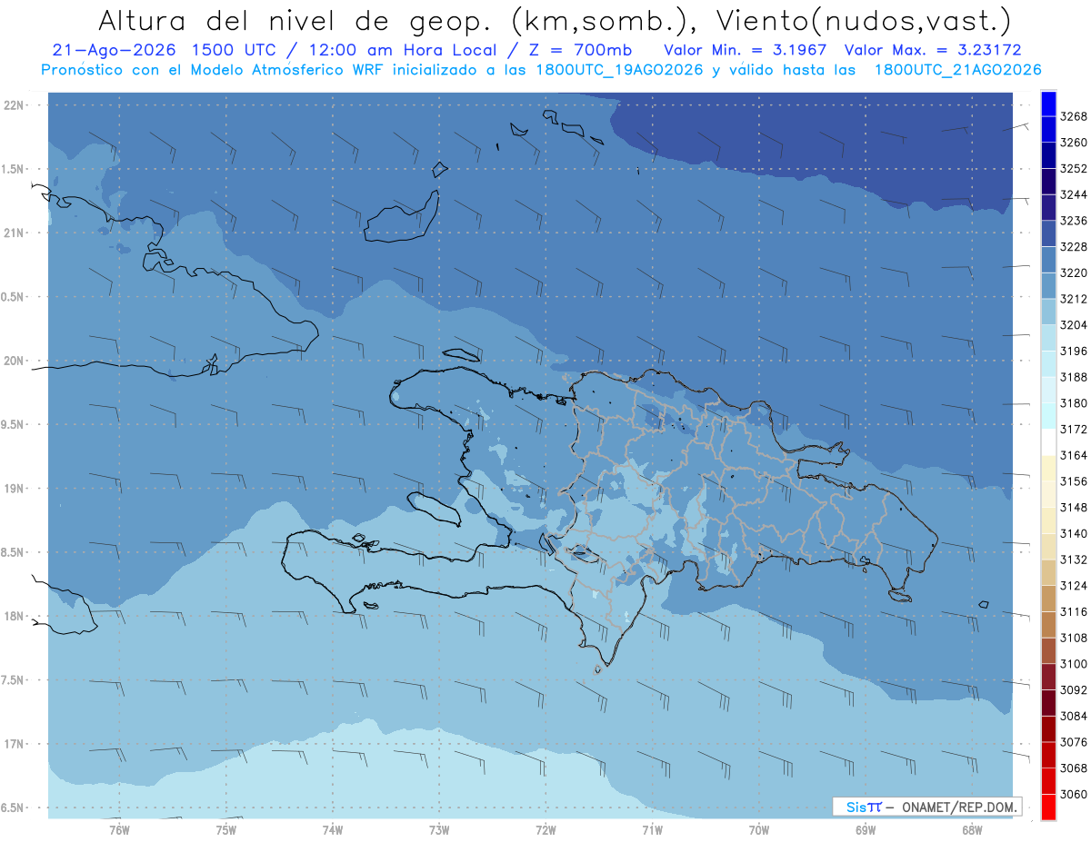Click the 75W longitude axis label
Screen dimensions: 1091x842
[226, 829]
